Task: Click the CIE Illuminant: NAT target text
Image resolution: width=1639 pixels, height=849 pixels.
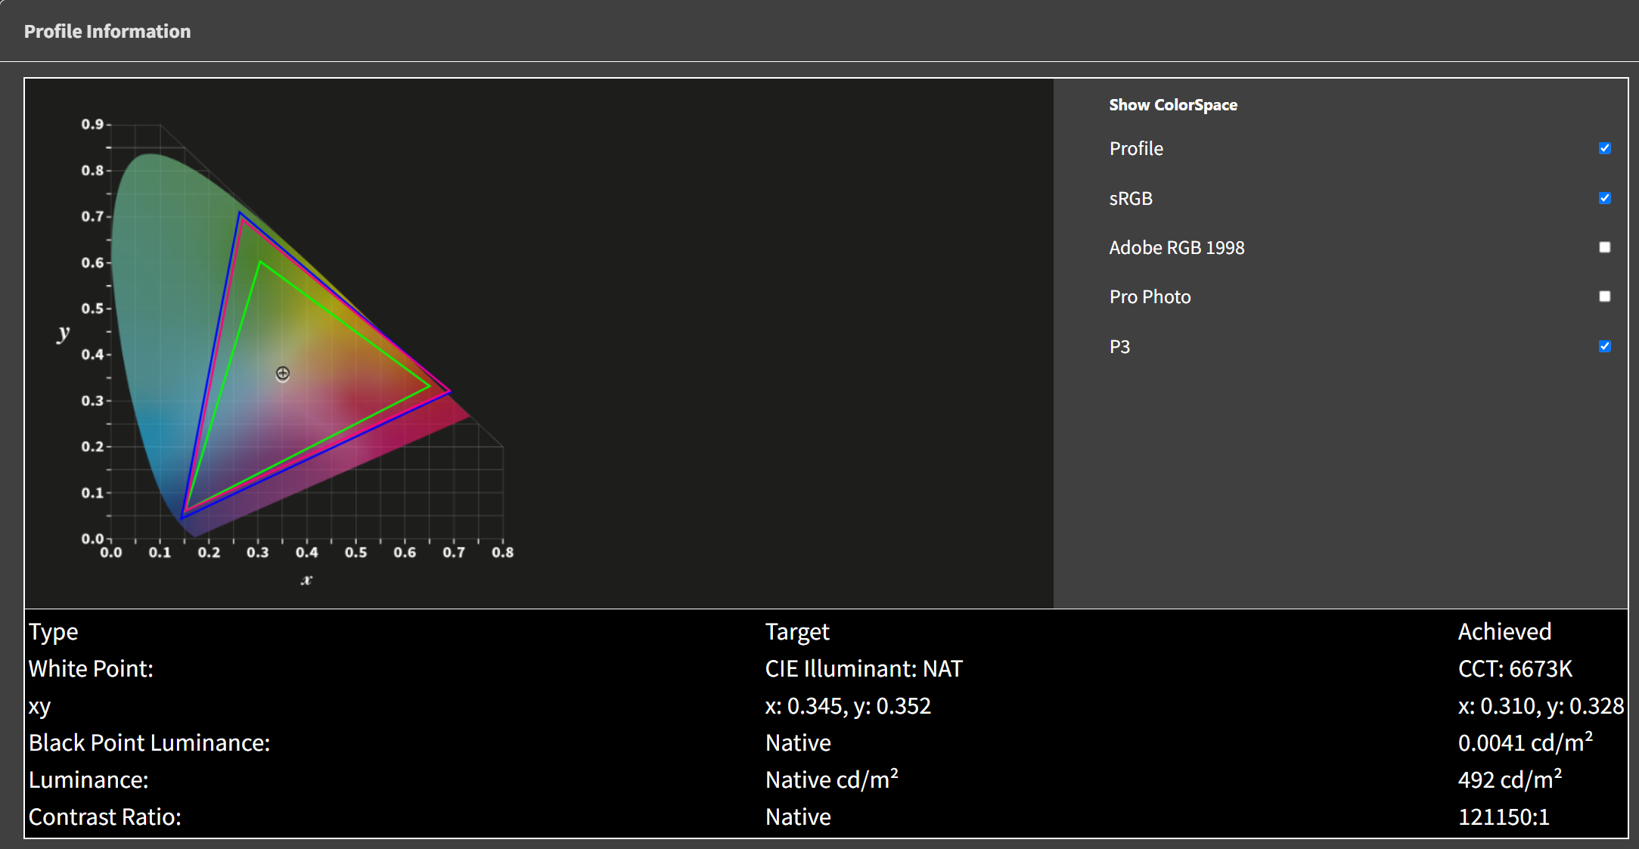Action: point(864,668)
